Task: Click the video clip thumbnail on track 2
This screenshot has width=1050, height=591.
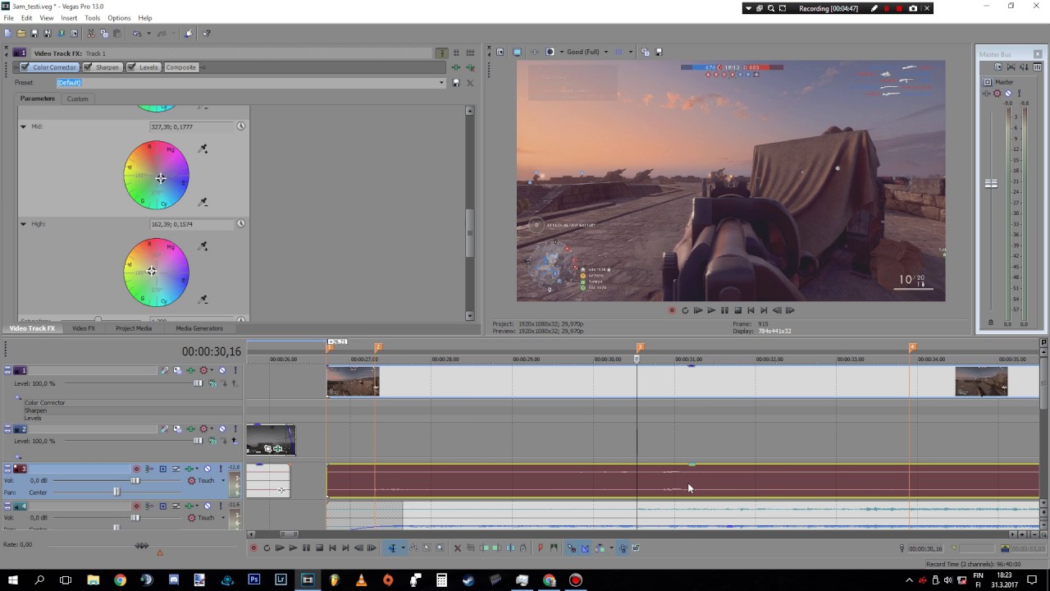Action: click(x=271, y=440)
